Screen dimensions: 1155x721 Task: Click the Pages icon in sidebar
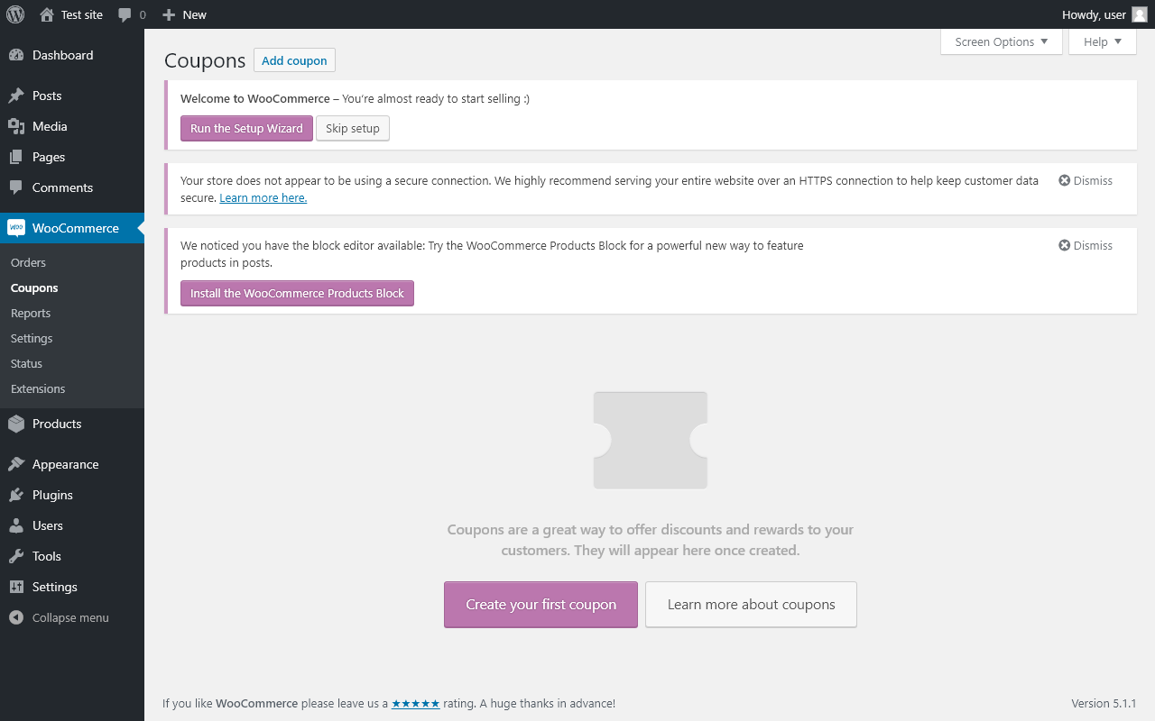[x=16, y=157]
